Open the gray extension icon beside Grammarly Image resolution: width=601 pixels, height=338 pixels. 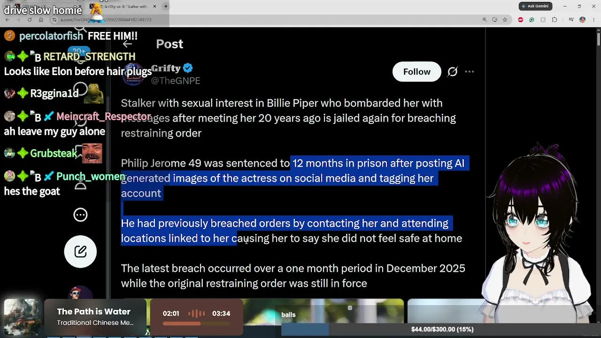pos(543,20)
